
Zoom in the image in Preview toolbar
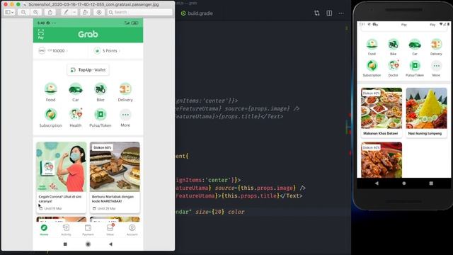[x=36, y=12]
